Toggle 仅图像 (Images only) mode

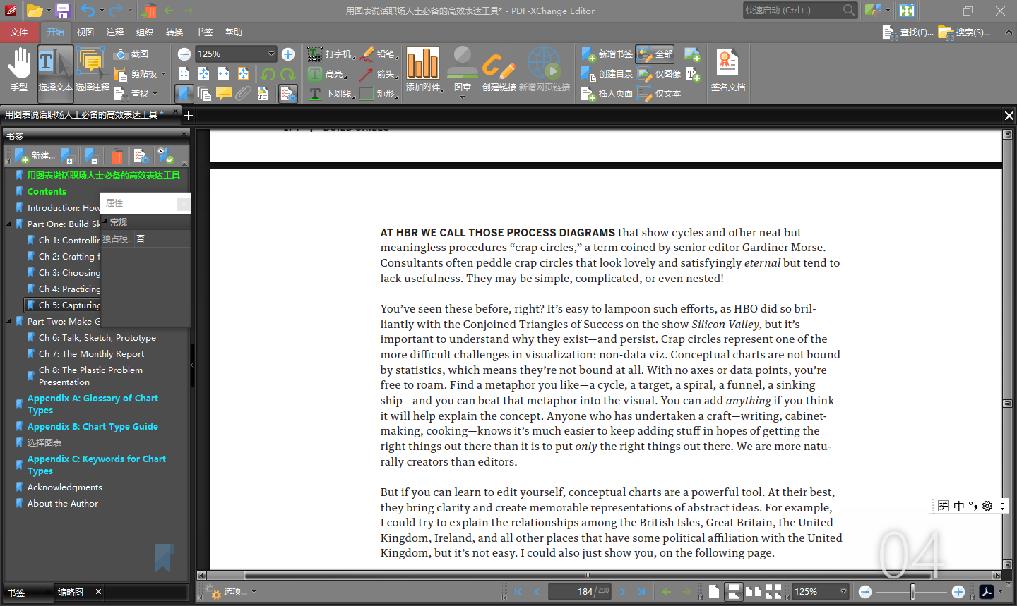tap(659, 74)
